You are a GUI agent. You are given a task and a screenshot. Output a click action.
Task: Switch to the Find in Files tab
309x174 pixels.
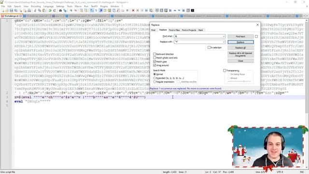point(174,30)
